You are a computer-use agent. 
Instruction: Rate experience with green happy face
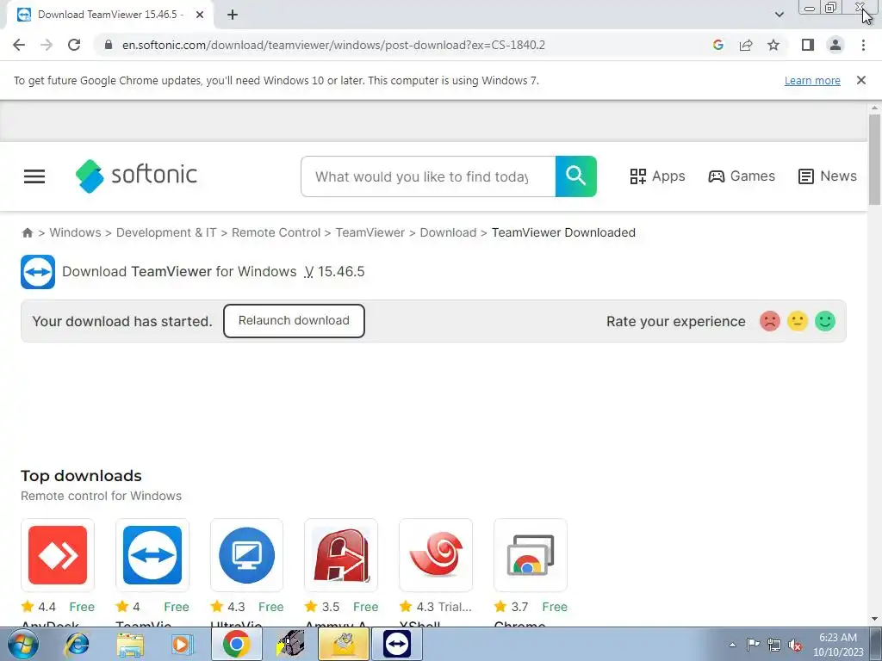pyautogui.click(x=825, y=322)
